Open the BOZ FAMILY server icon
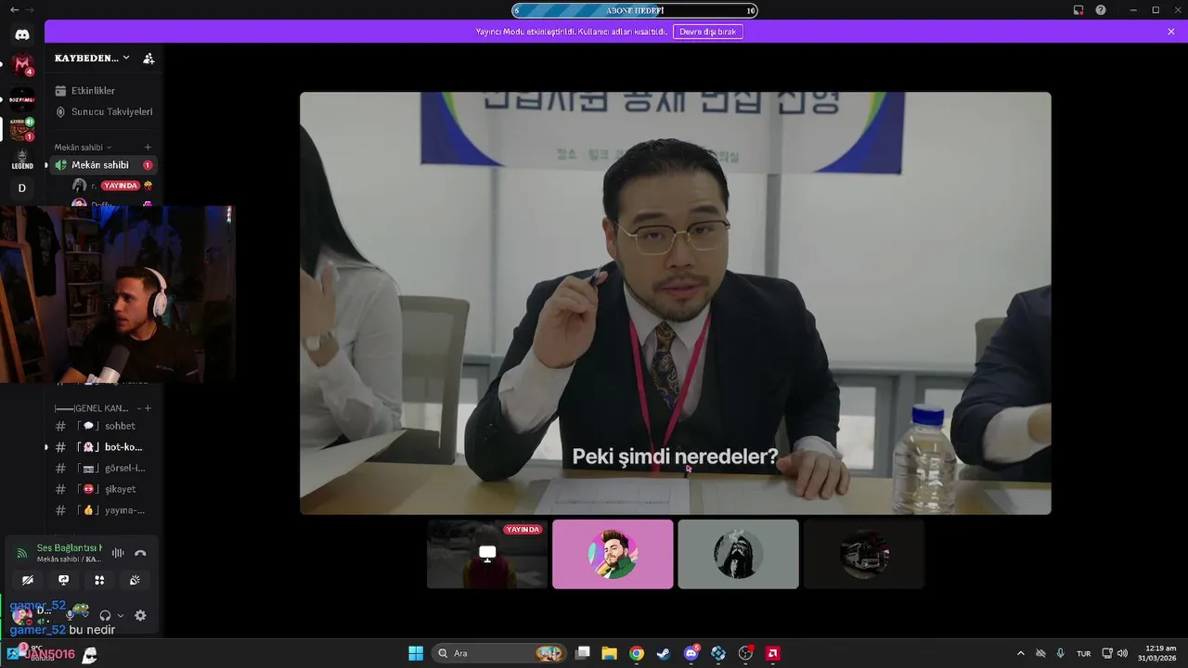 [22, 98]
